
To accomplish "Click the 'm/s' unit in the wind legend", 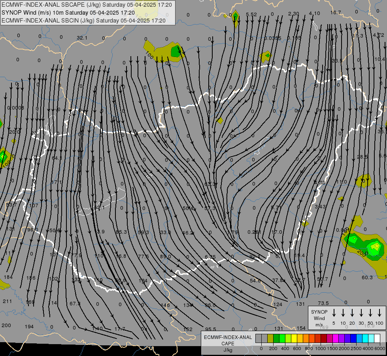I will click(x=319, y=325).
